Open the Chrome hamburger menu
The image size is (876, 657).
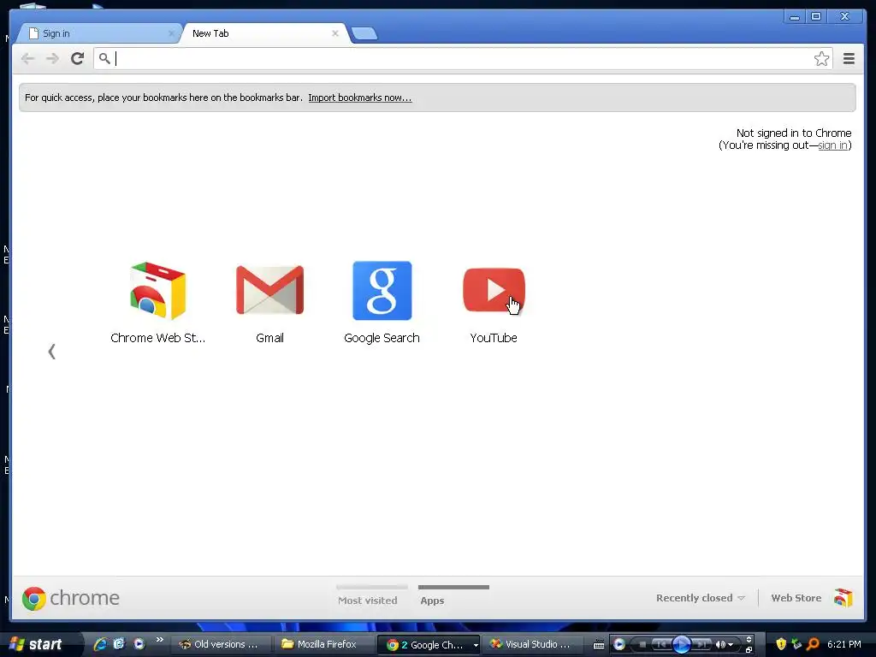(x=849, y=58)
